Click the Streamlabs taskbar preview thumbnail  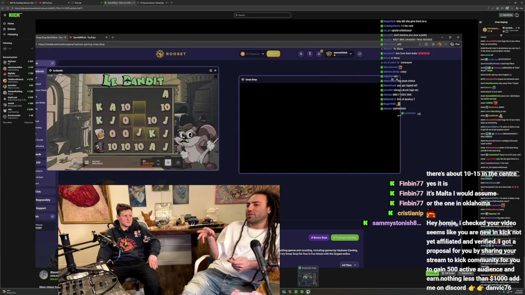pos(308,277)
